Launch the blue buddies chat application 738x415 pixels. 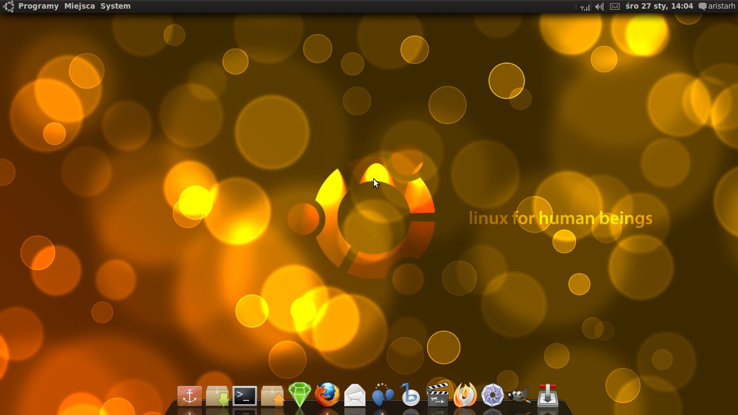point(383,395)
